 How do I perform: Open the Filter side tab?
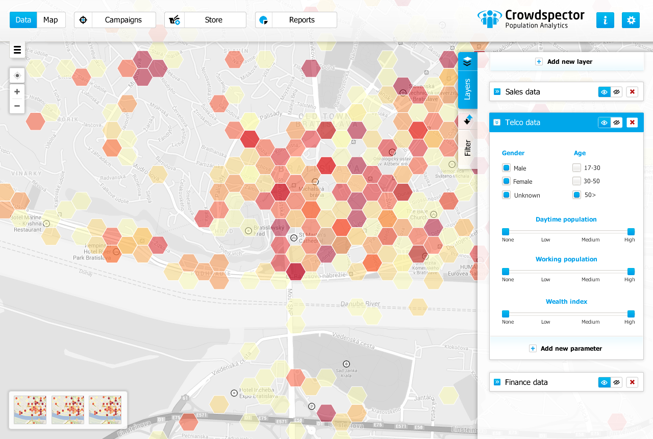(468, 148)
